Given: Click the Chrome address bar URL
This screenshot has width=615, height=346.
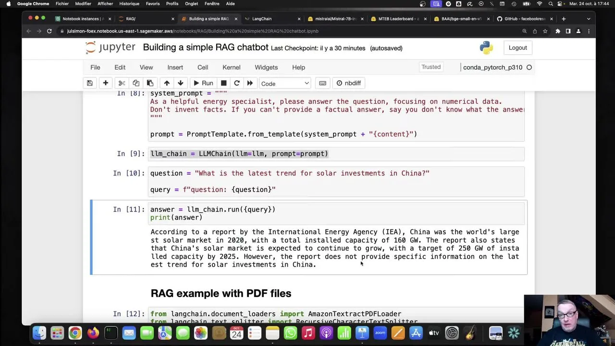Looking at the screenshot, I should point(193,31).
